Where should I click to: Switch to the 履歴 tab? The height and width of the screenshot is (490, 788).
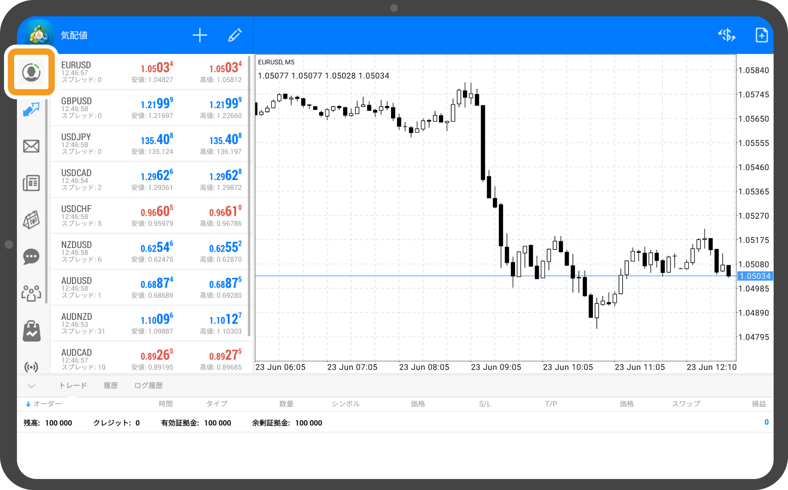110,385
